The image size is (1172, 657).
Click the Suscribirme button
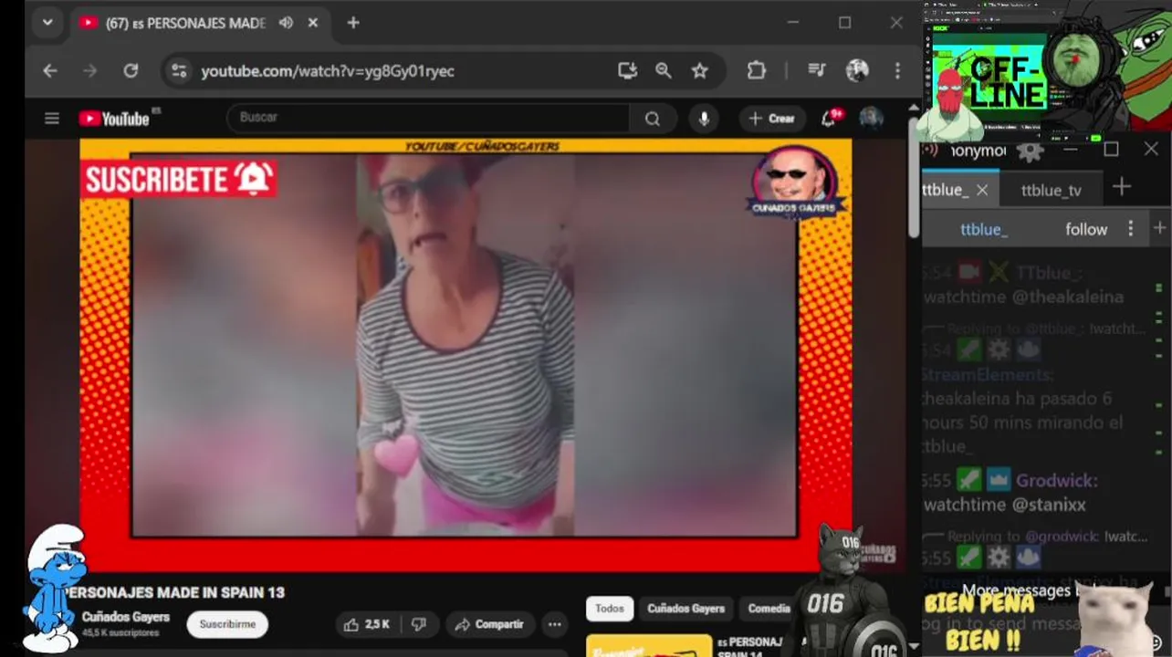click(x=227, y=624)
